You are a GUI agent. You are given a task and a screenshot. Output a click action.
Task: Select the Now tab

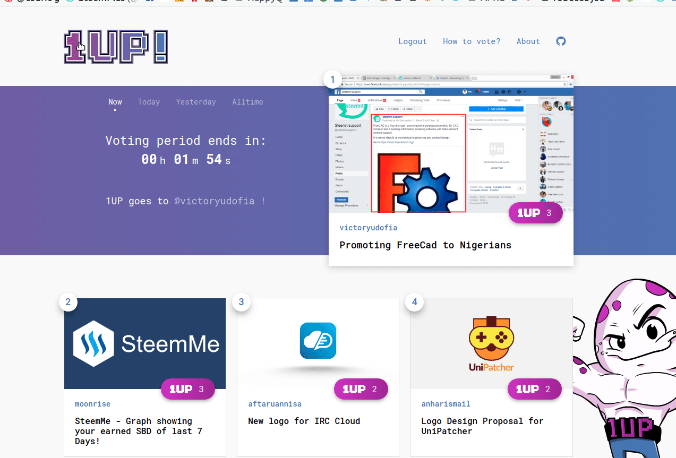pyautogui.click(x=115, y=102)
